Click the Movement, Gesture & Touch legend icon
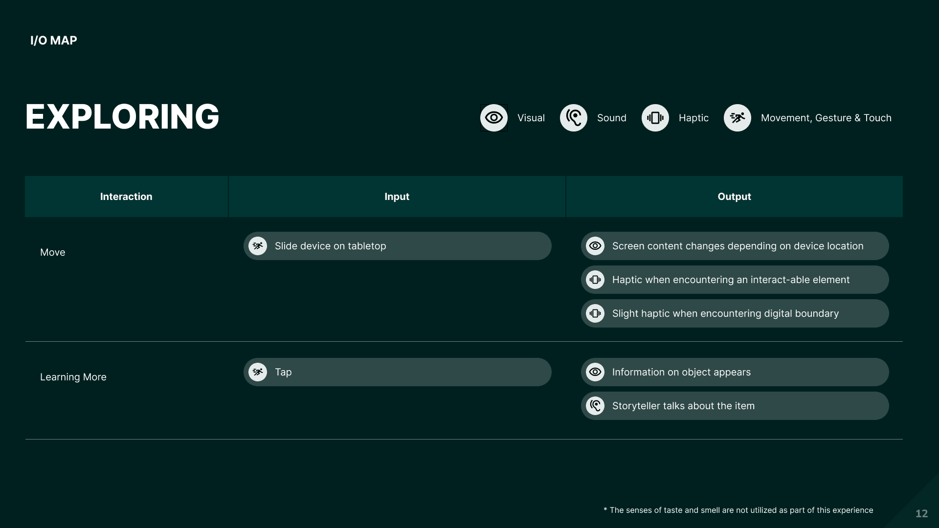The image size is (939, 528). (737, 118)
